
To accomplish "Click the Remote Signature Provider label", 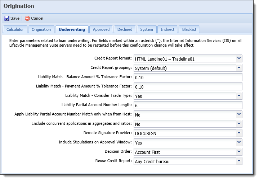I will tap(108, 133).
